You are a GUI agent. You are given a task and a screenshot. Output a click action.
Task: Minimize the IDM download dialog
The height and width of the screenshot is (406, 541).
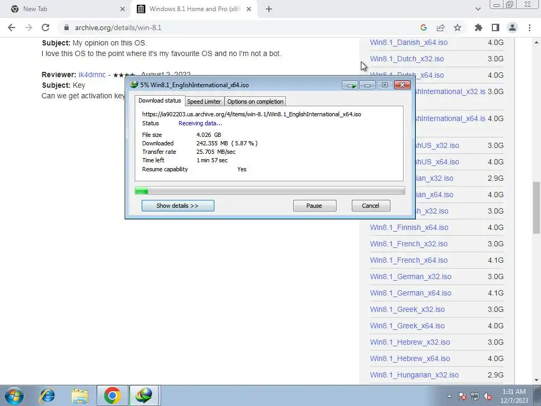click(368, 85)
